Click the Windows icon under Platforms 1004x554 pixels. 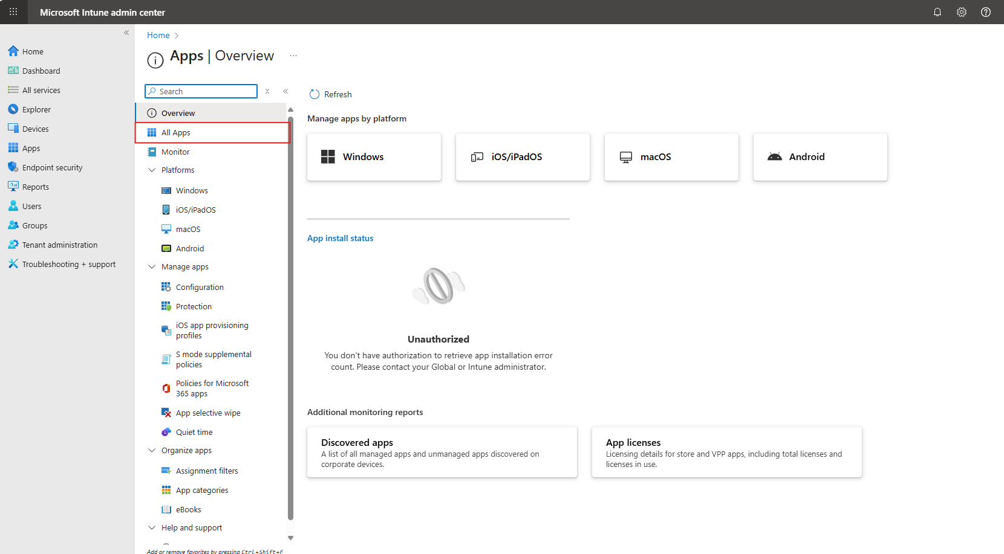(166, 190)
